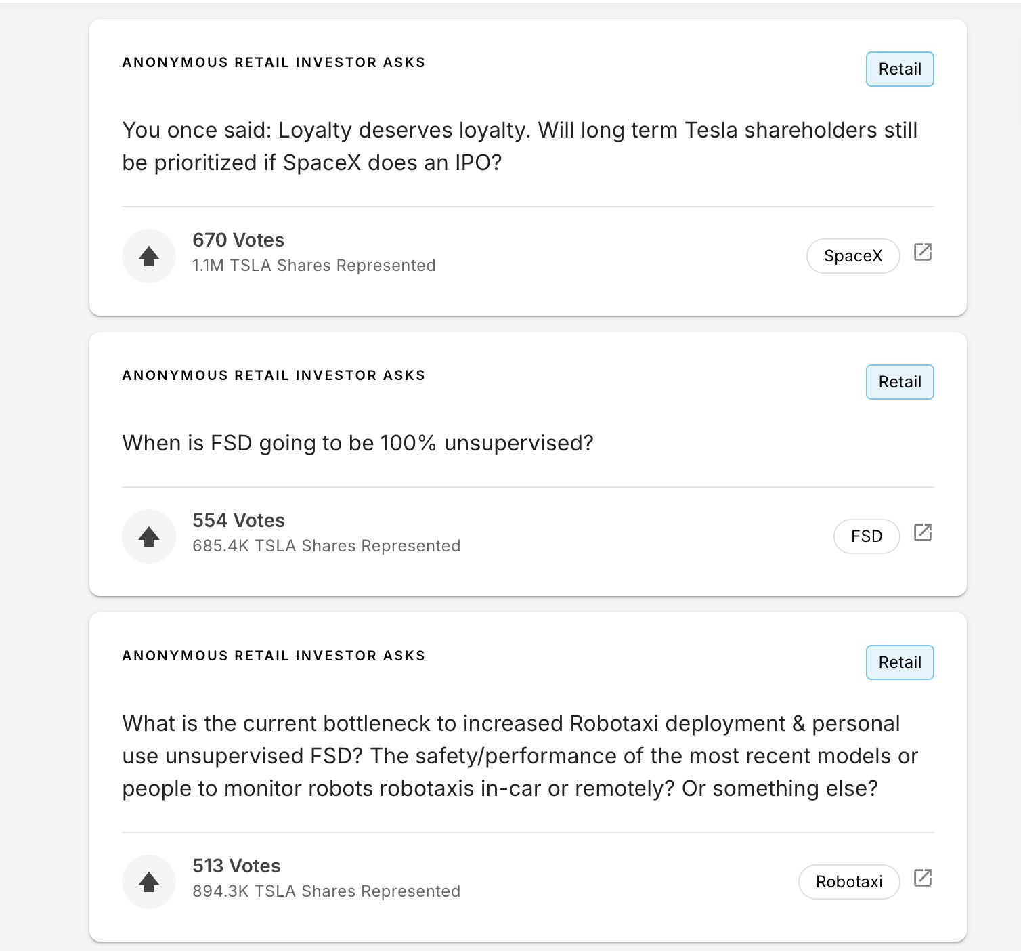Click 'Anonymous Retail Investor Asks' above Robotaxi question
The height and width of the screenshot is (951, 1021).
(274, 656)
